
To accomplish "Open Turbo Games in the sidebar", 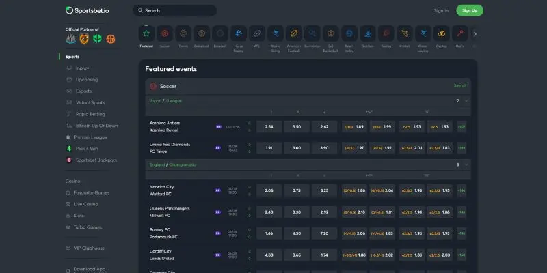I will click(88, 227).
